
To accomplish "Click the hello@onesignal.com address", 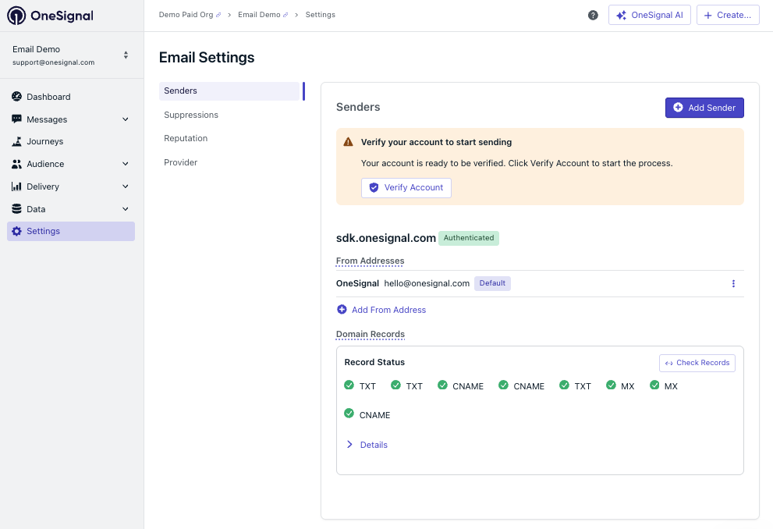I will tap(427, 283).
